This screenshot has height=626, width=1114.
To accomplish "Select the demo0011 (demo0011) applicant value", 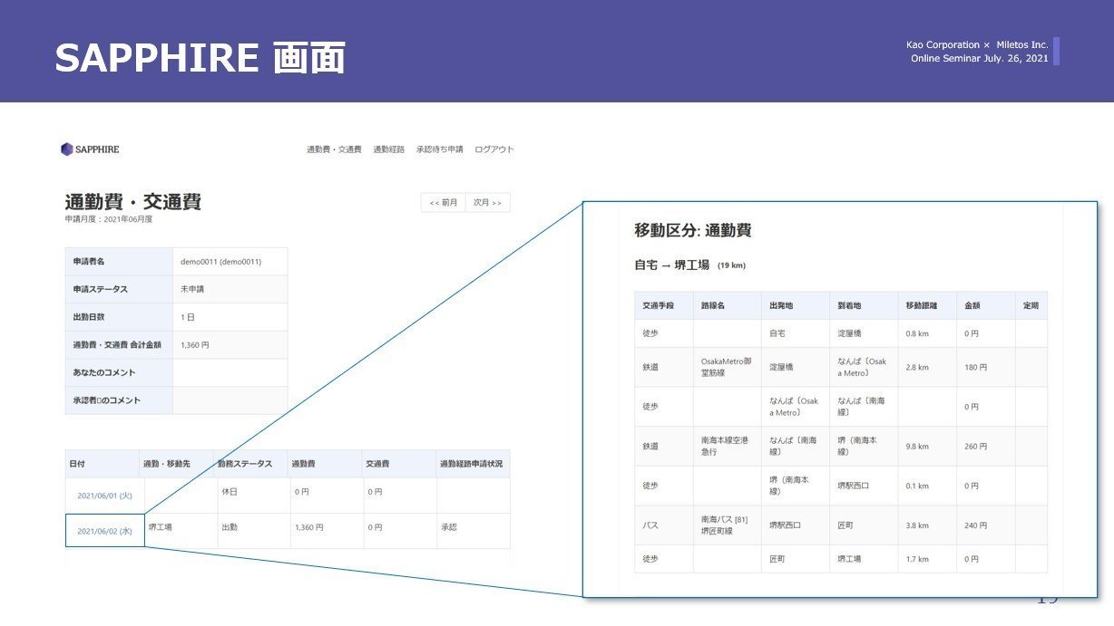I will (x=221, y=262).
